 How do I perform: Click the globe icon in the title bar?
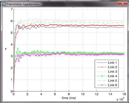4,4
